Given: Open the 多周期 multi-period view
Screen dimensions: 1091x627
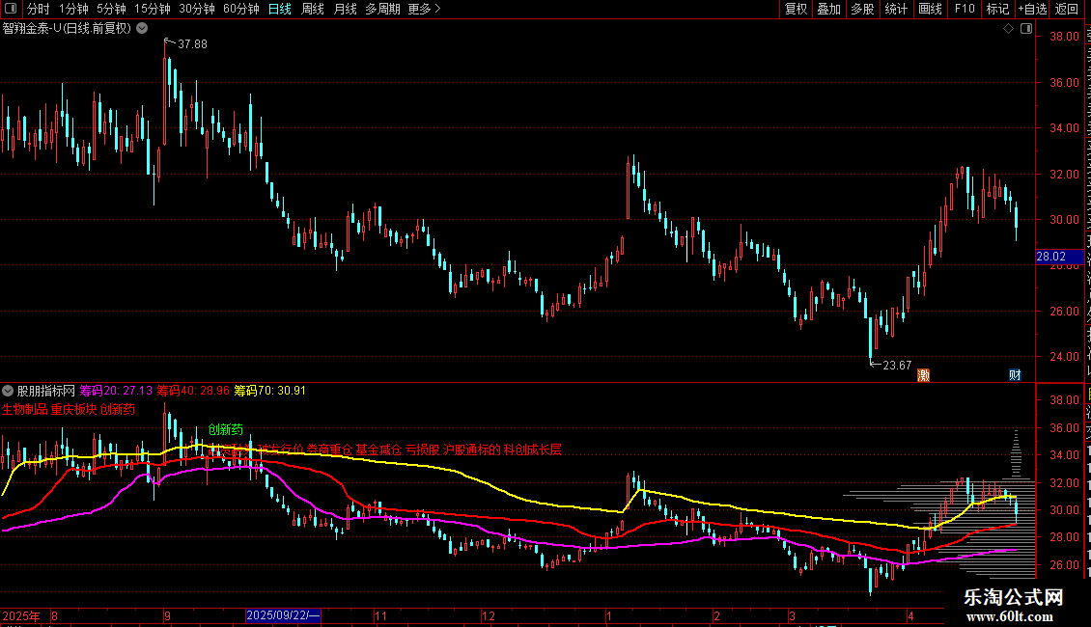Looking at the screenshot, I should click(382, 9).
